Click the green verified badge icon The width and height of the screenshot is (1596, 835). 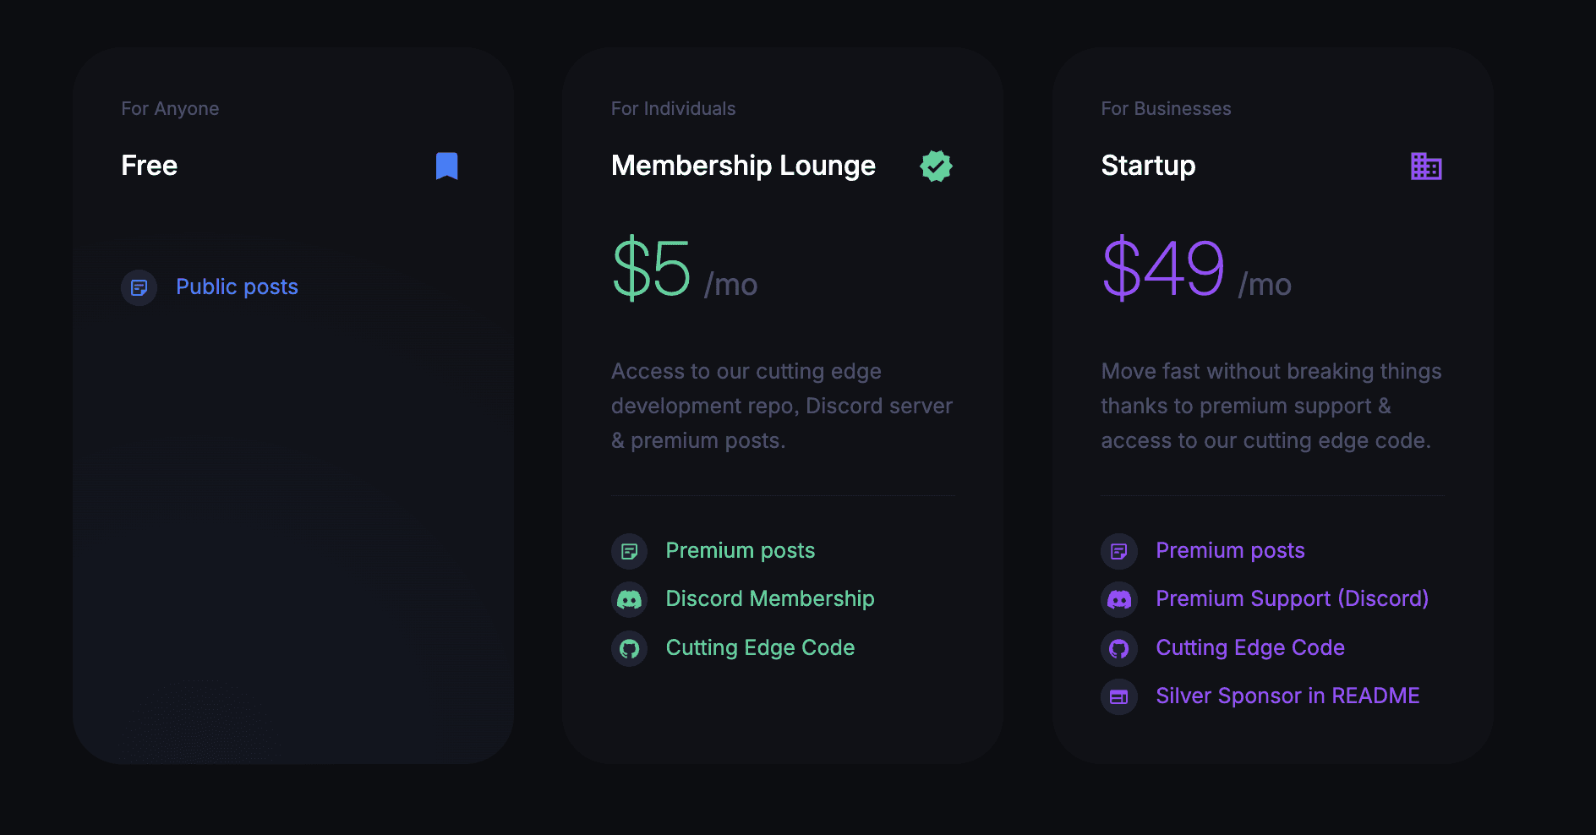[936, 166]
